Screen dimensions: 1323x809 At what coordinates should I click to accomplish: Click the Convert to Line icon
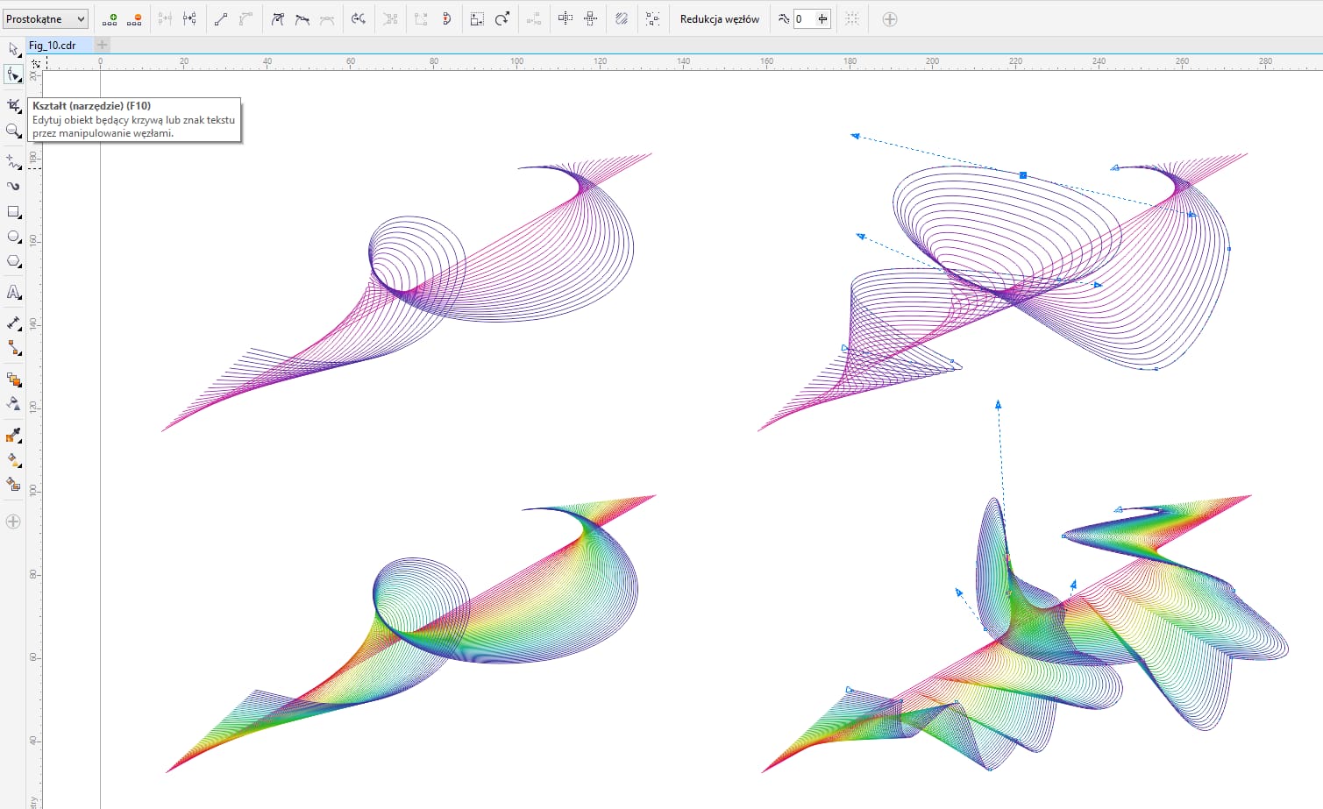tap(221, 19)
